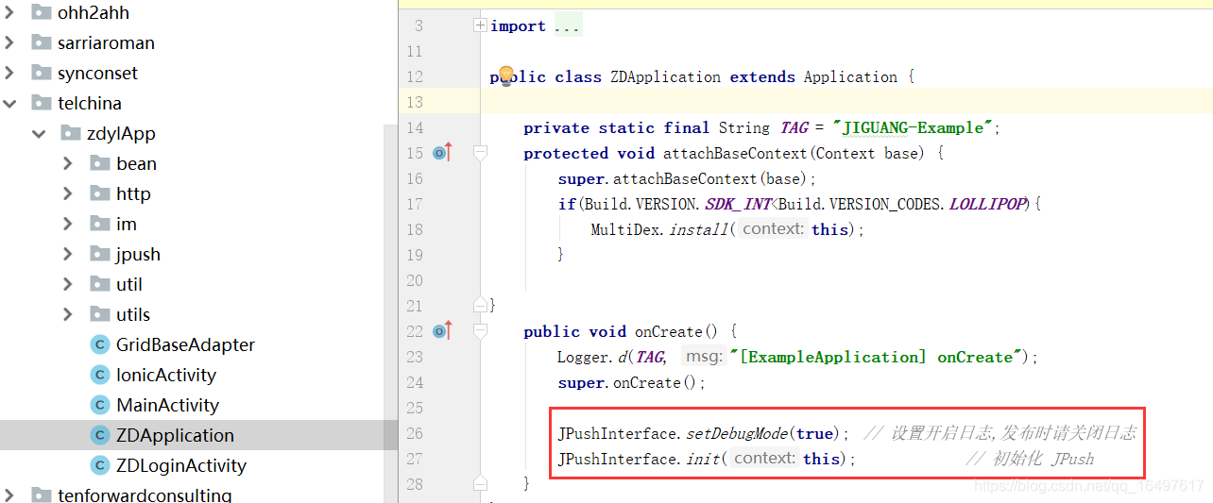Viewport: 1213px width, 503px height.
Task: Select ZDApplication in project tree
Action: [175, 435]
